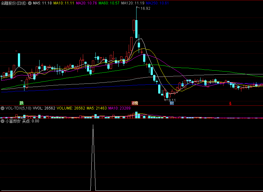The height and width of the screenshot is (192, 263).
Task: Click the green 跌 event marker
Action: tap(21, 103)
